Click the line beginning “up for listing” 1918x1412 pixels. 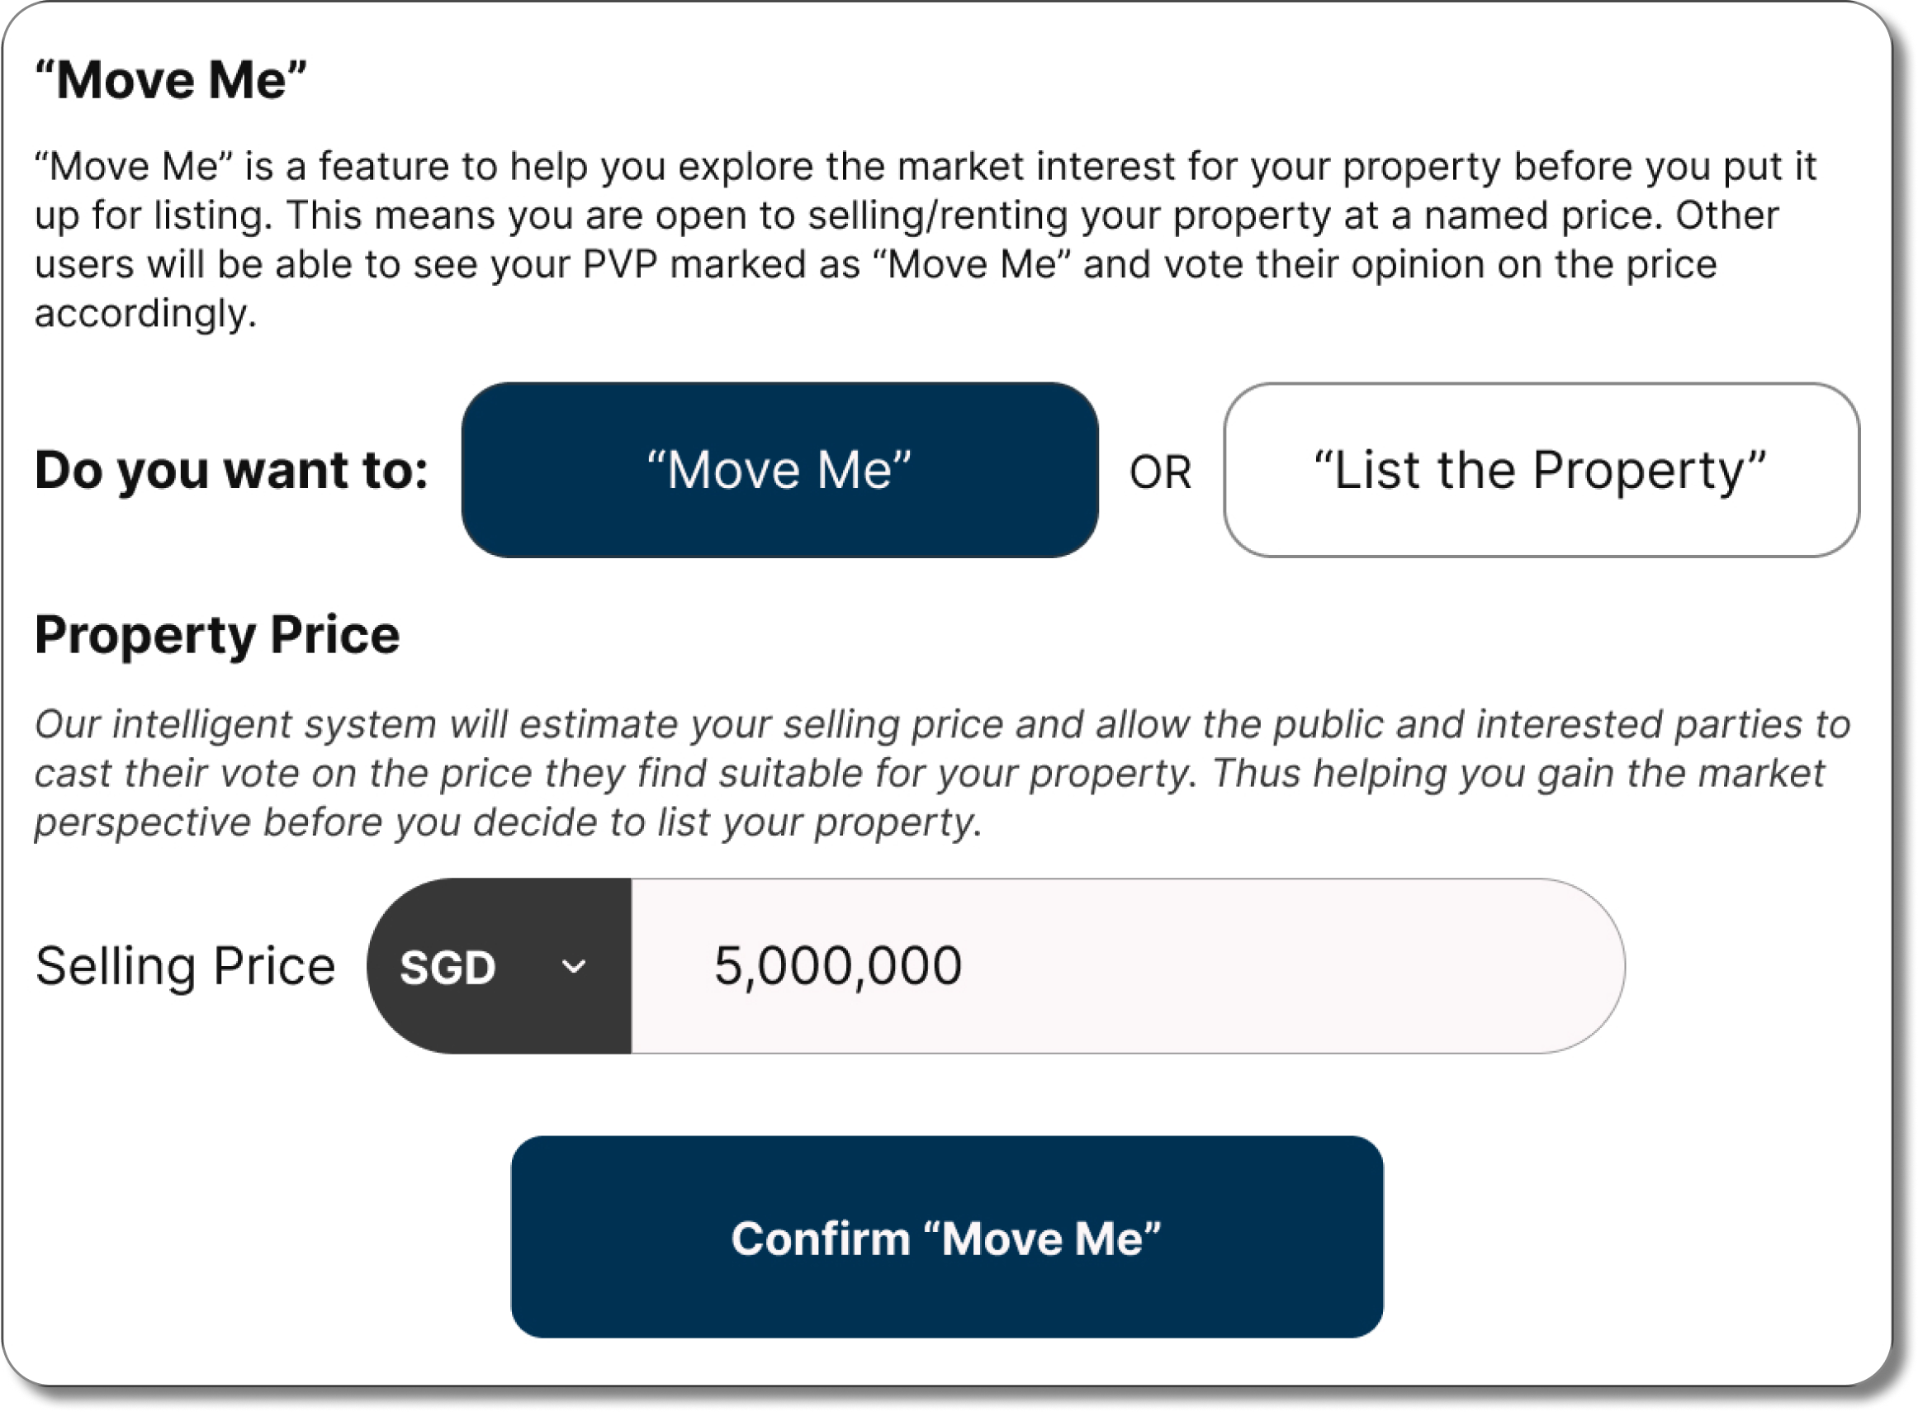(906, 216)
